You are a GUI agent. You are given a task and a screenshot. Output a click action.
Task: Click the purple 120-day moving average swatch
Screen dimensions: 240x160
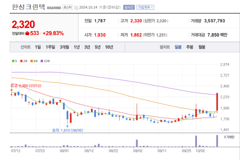pos(42,61)
